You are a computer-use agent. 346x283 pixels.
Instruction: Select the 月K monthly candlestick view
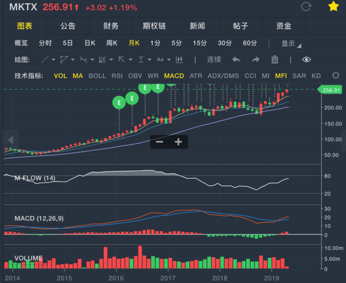[134, 43]
